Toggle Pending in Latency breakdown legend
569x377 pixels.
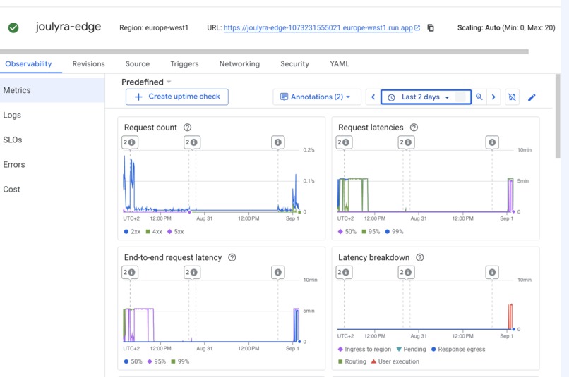click(411, 349)
